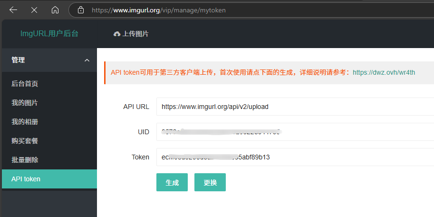Focus the browser address bar URL

pyautogui.click(x=159, y=10)
